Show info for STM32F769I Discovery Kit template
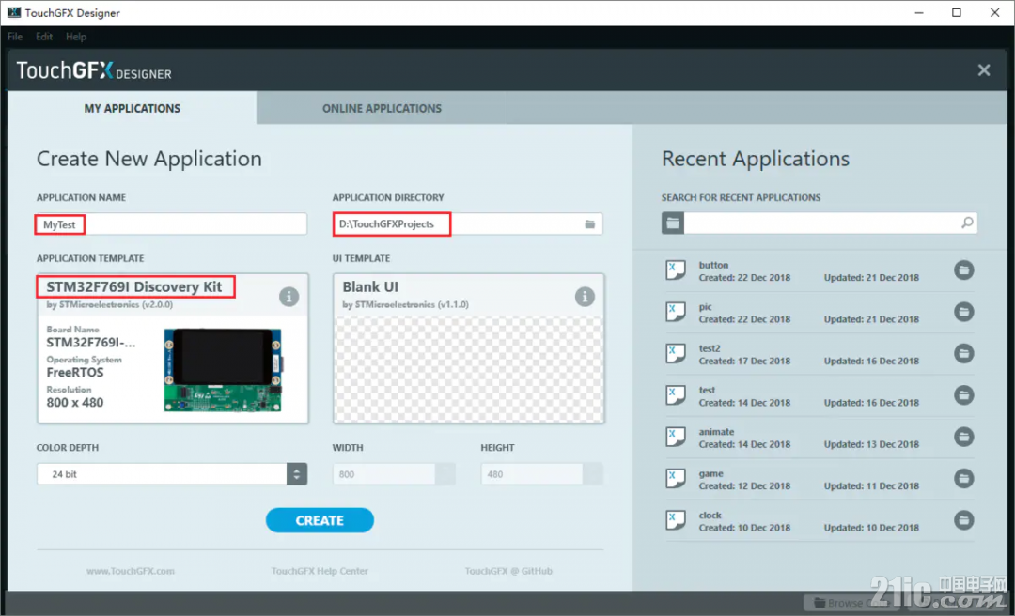 (289, 297)
